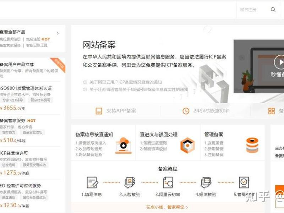Open 关于阿里云用户ICP备案情况自查的通知
The height and width of the screenshot is (213, 284).
coord(126,82)
